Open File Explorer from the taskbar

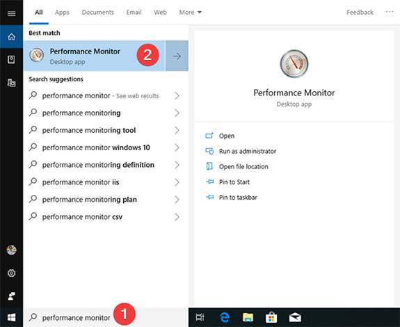(248, 317)
